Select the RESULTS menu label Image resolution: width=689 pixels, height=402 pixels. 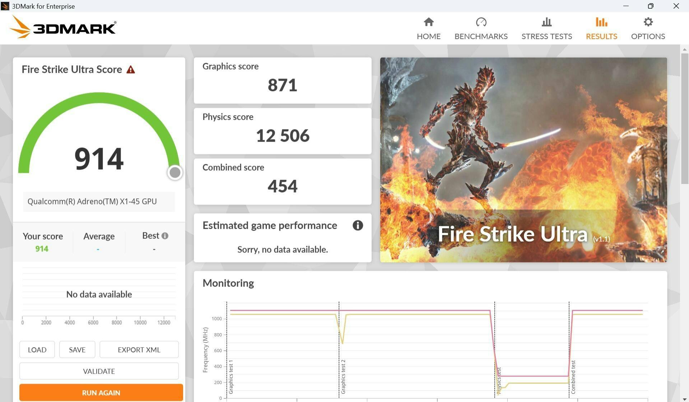click(601, 36)
